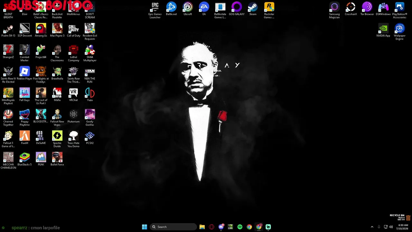The height and width of the screenshot is (232, 412).
Task: Select the Tor Browser shortcut
Action: [367, 9]
